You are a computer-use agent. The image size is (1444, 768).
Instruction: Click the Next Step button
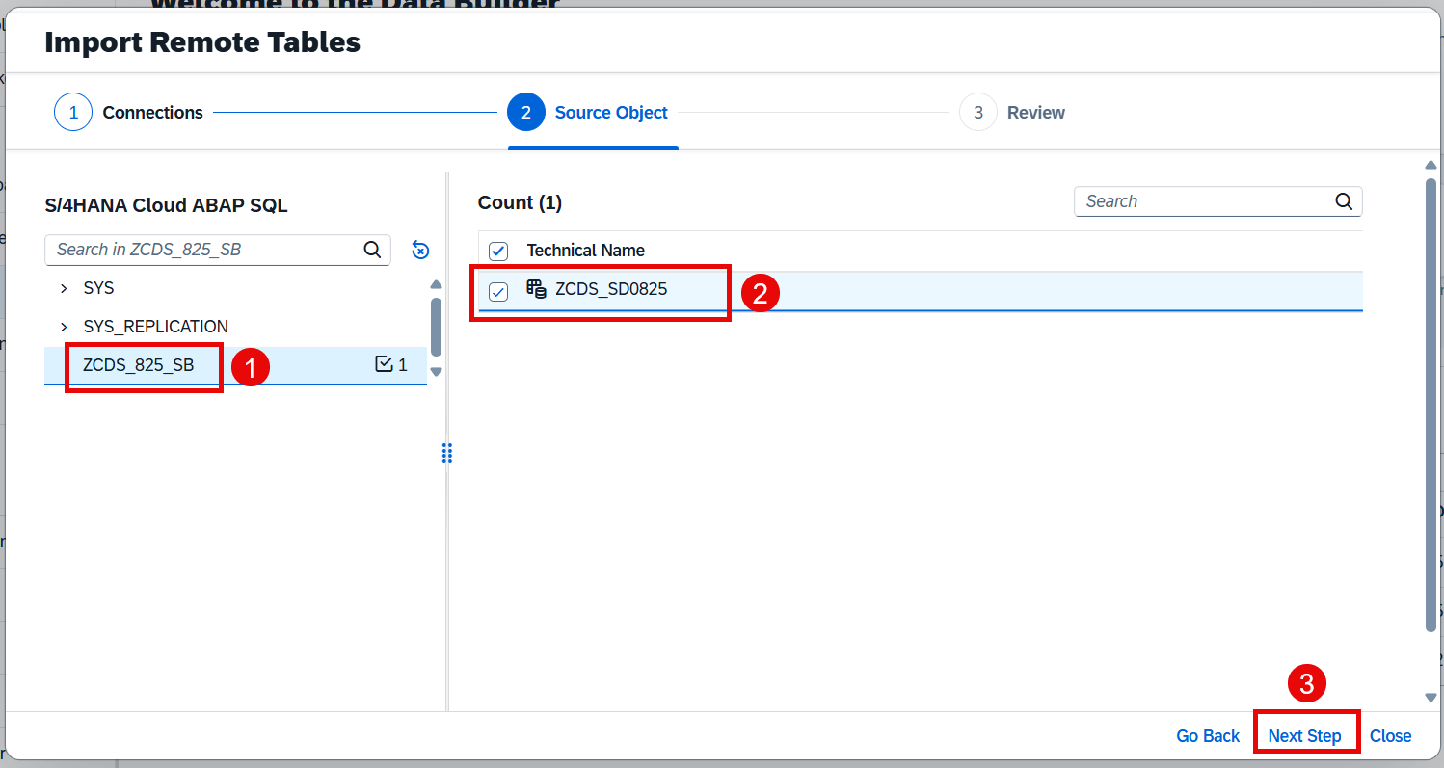[1304, 735]
